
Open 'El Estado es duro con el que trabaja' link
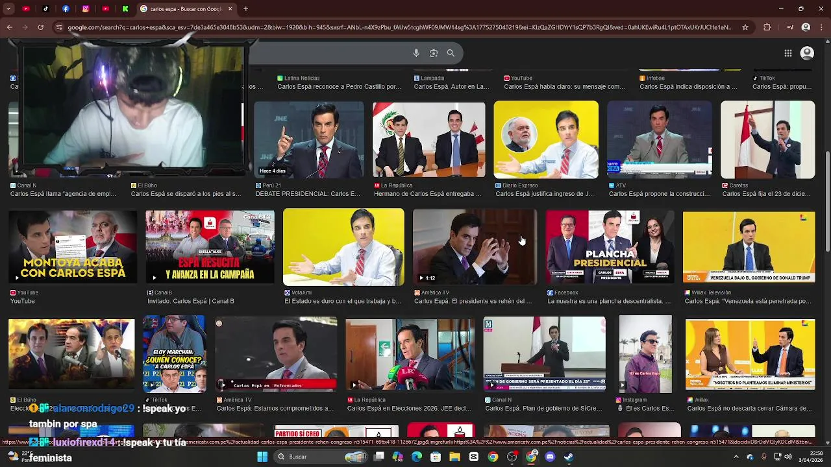coord(342,301)
